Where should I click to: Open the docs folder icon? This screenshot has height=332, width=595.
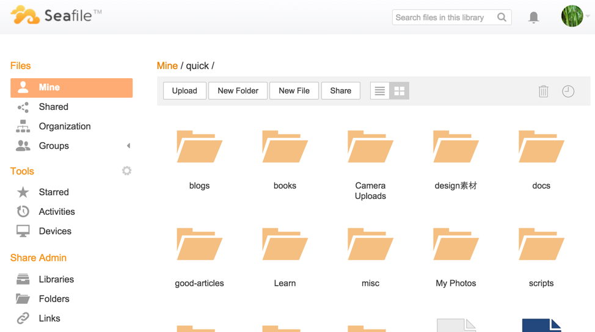(541, 146)
